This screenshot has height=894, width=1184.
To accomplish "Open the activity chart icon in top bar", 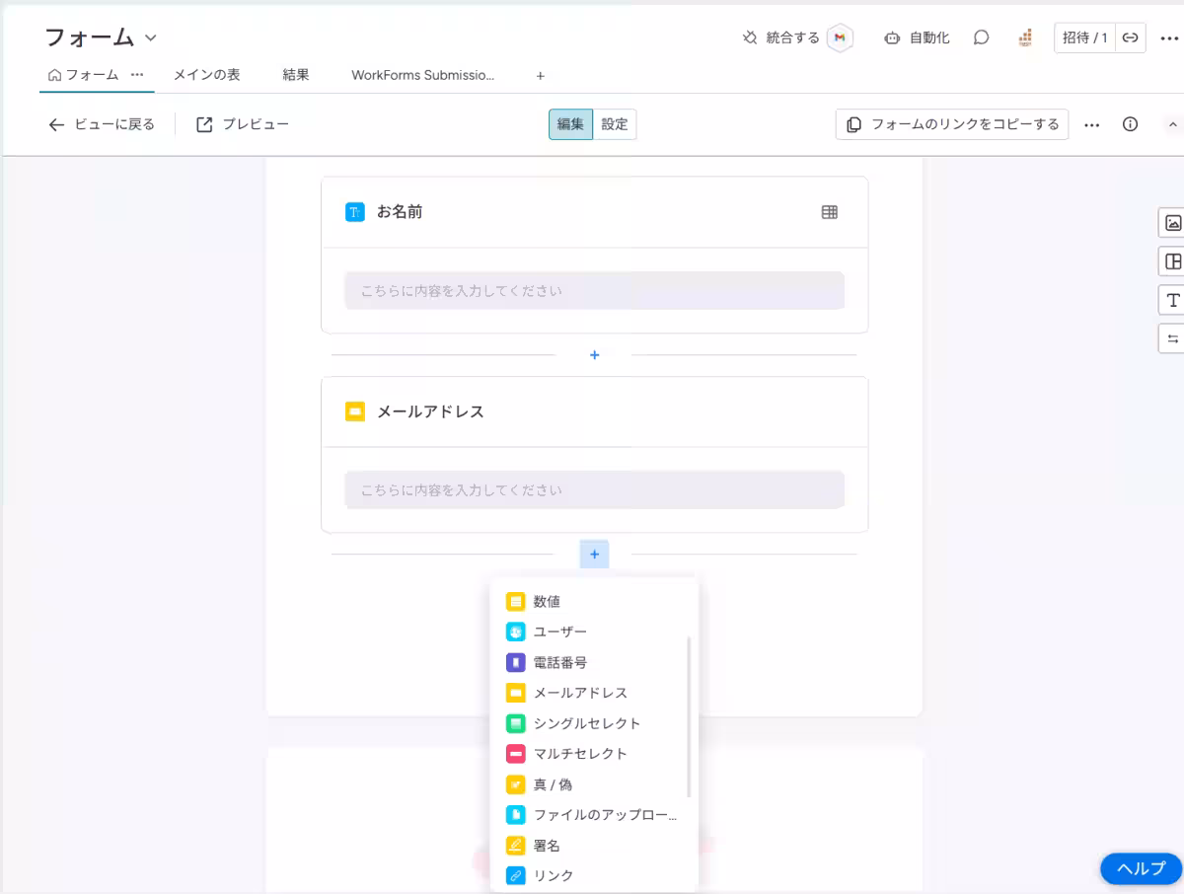I will point(1024,37).
